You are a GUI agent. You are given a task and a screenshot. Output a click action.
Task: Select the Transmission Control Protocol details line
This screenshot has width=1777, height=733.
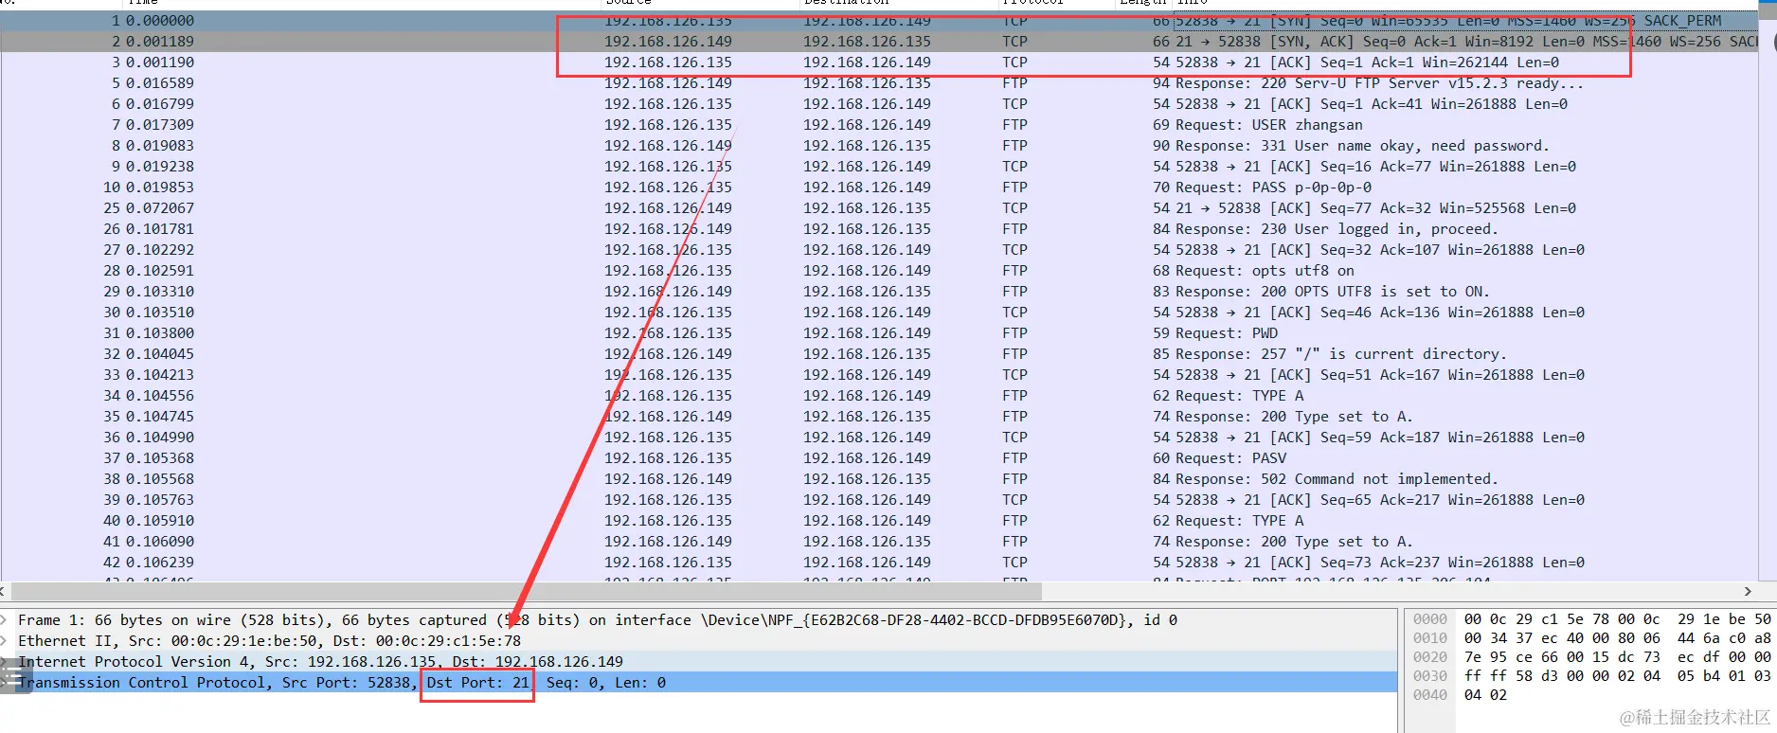tap(699, 683)
